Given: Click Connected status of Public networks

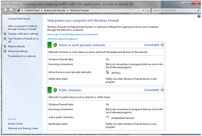Looking at the screenshot, I should point(151,90).
